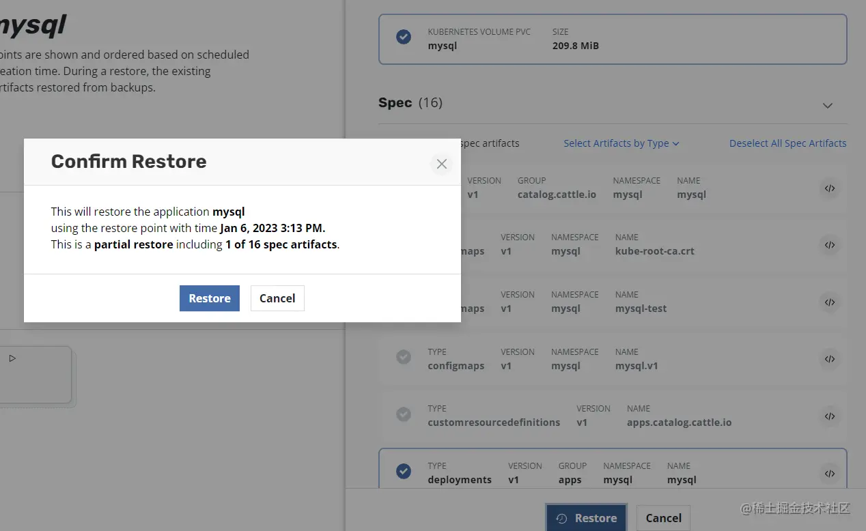Click the 'Confirm Restore' dialog title

pyautogui.click(x=128, y=162)
